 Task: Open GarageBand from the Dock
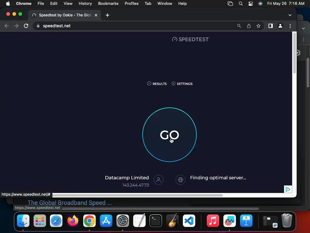172,221
